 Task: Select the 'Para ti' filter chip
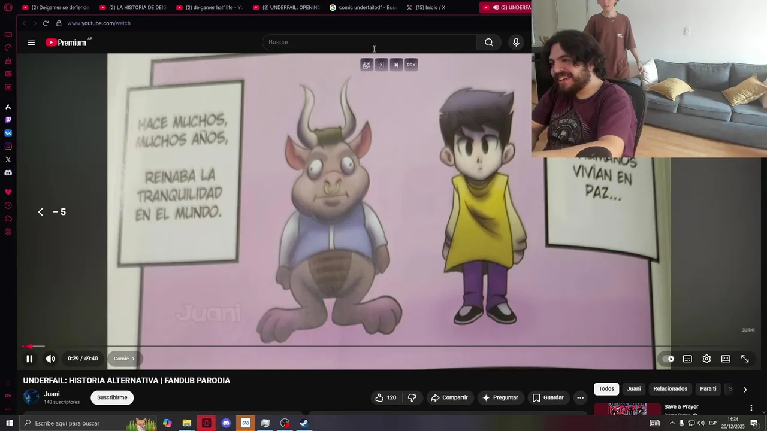pos(708,389)
